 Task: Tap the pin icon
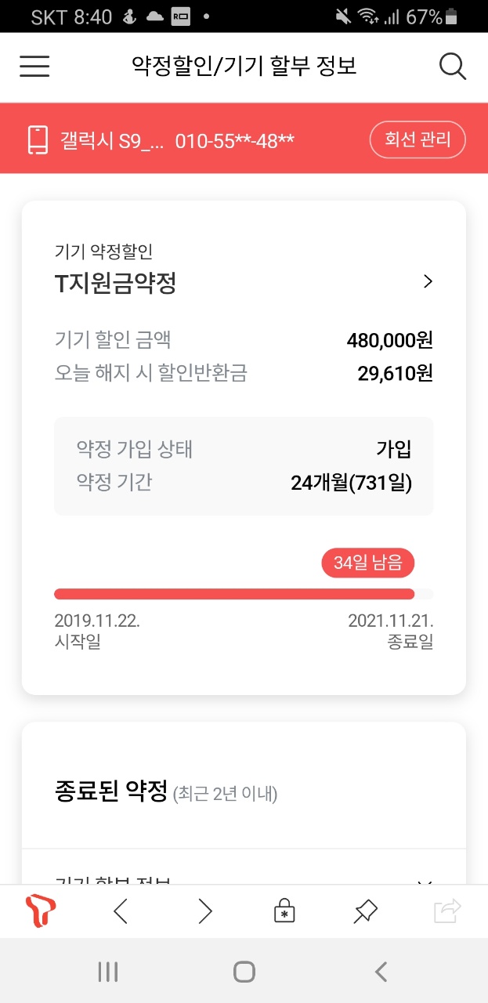[x=365, y=911]
